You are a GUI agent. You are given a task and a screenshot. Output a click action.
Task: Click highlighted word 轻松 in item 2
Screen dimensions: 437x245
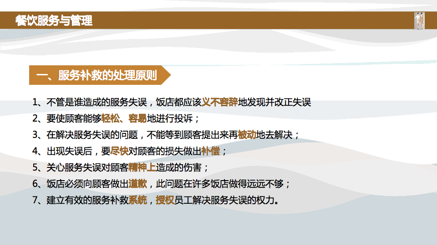coord(110,118)
